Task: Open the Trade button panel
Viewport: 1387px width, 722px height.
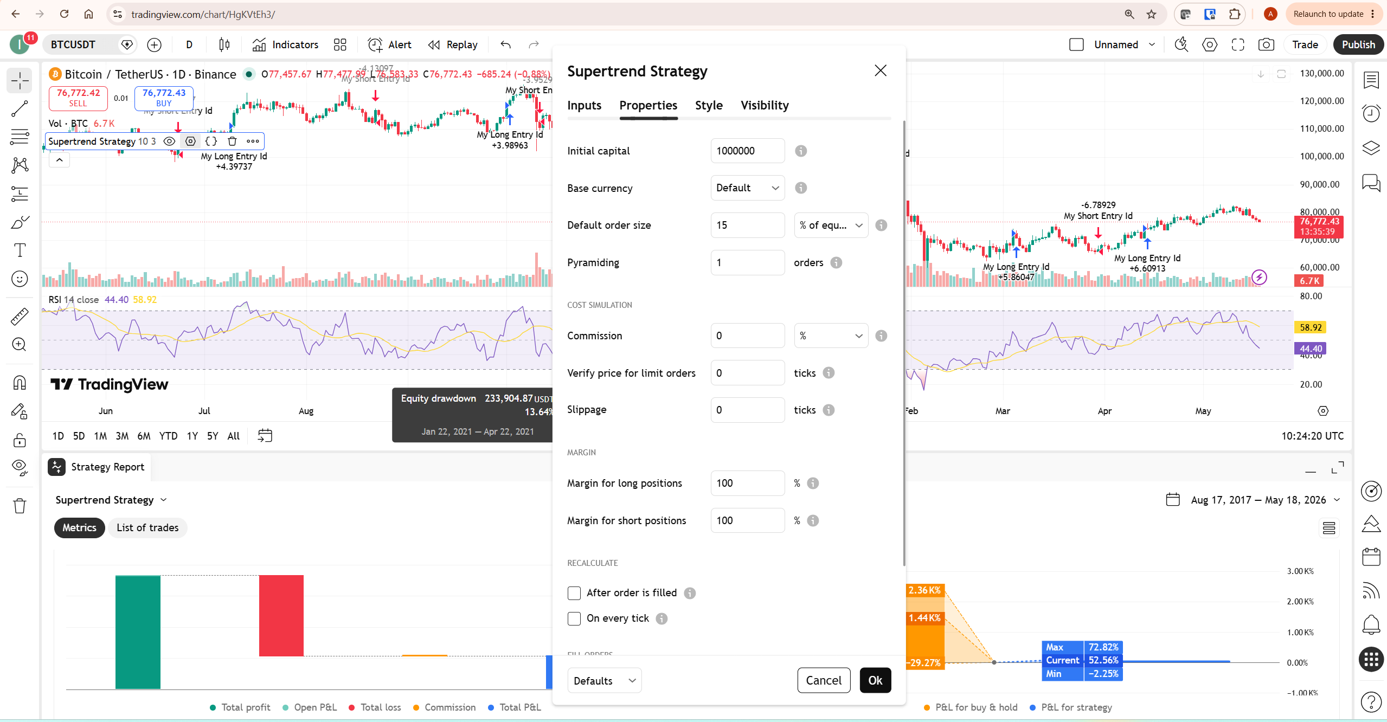Action: pyautogui.click(x=1305, y=44)
